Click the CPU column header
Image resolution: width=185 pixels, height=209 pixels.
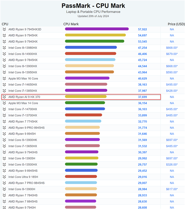(5, 24)
